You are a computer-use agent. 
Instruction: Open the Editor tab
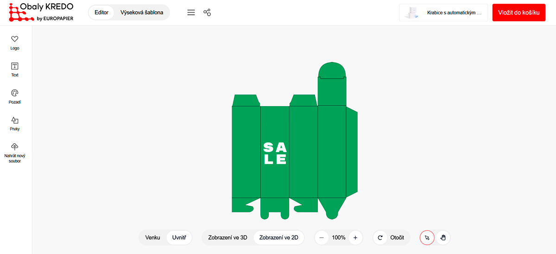(x=101, y=13)
